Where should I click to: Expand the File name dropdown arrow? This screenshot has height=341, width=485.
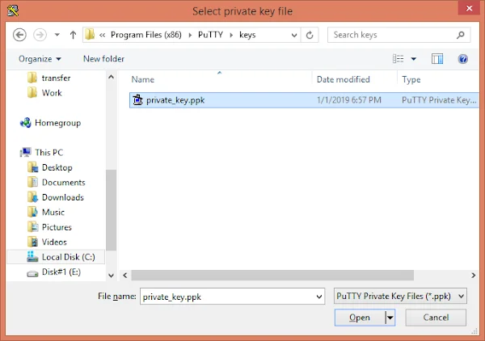[x=319, y=297]
